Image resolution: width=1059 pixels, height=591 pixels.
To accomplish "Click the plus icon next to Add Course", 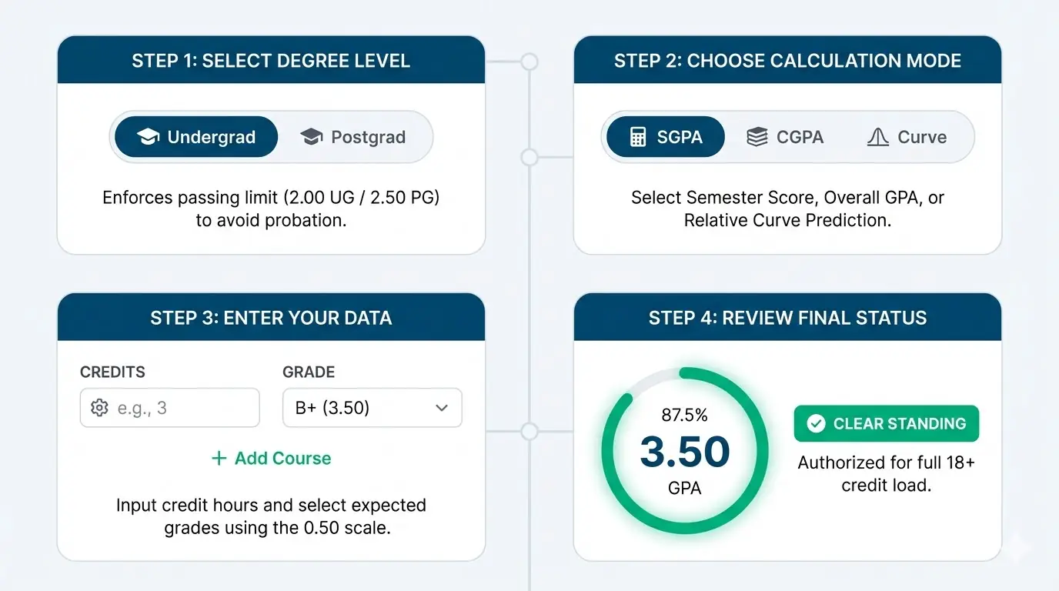I will (217, 458).
